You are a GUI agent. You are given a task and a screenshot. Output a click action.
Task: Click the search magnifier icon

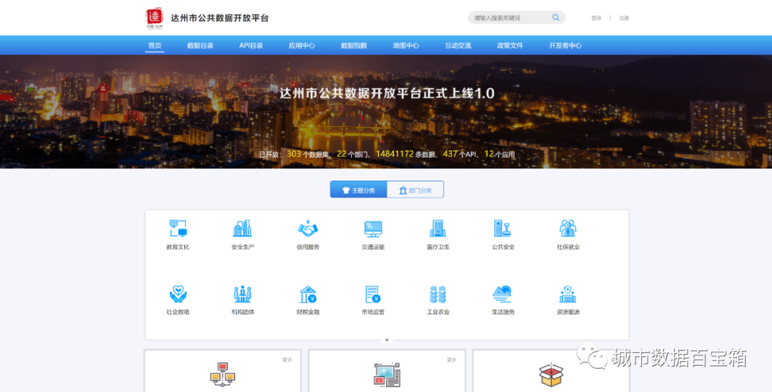pyautogui.click(x=556, y=18)
